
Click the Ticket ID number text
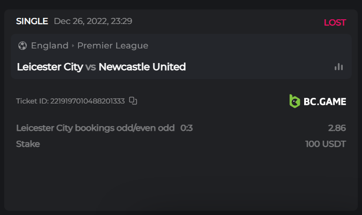click(x=87, y=101)
